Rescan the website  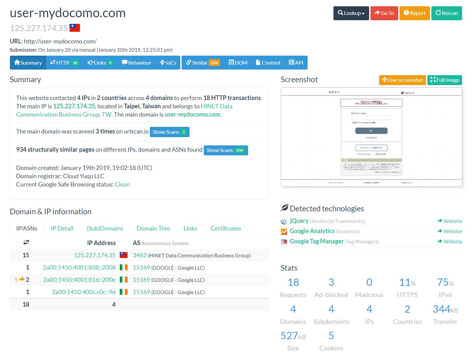(x=447, y=13)
